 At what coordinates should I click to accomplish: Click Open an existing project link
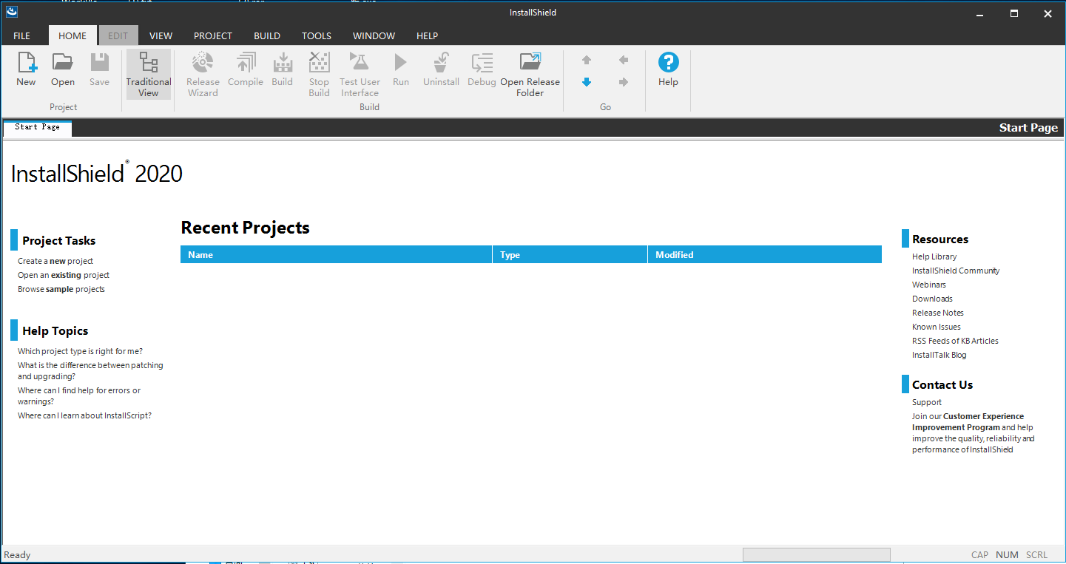pyautogui.click(x=64, y=275)
